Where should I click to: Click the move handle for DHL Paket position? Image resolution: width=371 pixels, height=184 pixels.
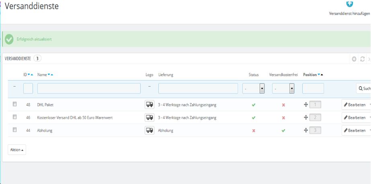tap(306, 105)
